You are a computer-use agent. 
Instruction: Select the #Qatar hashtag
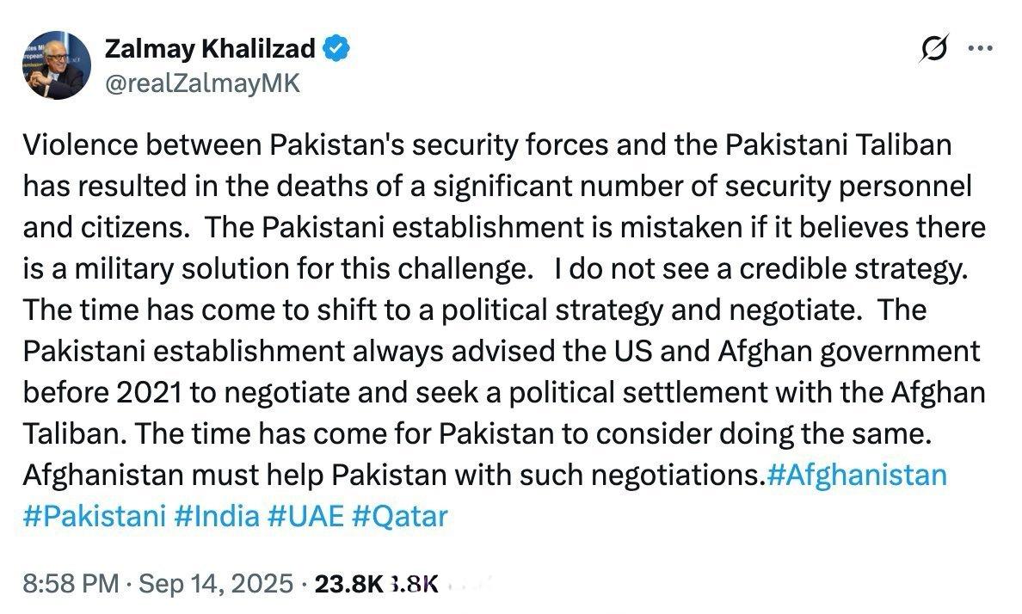pyautogui.click(x=399, y=516)
